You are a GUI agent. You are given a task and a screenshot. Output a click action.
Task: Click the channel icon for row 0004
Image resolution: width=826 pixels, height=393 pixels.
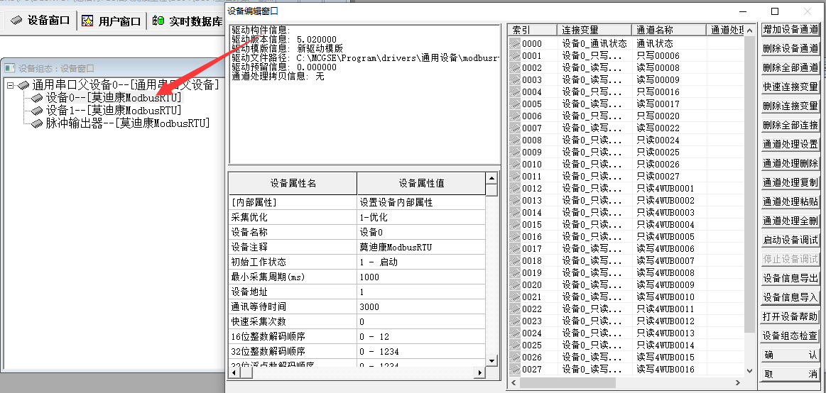tap(515, 92)
